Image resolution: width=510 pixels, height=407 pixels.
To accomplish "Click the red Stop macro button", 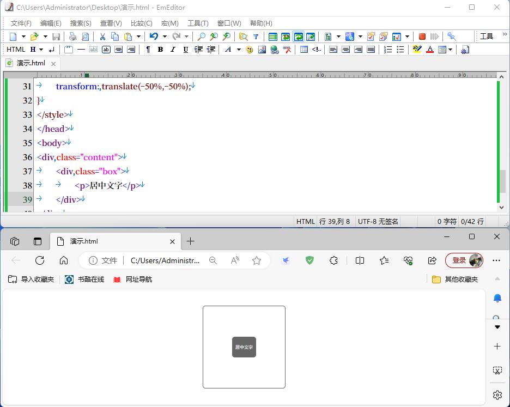I will pyautogui.click(x=422, y=37).
